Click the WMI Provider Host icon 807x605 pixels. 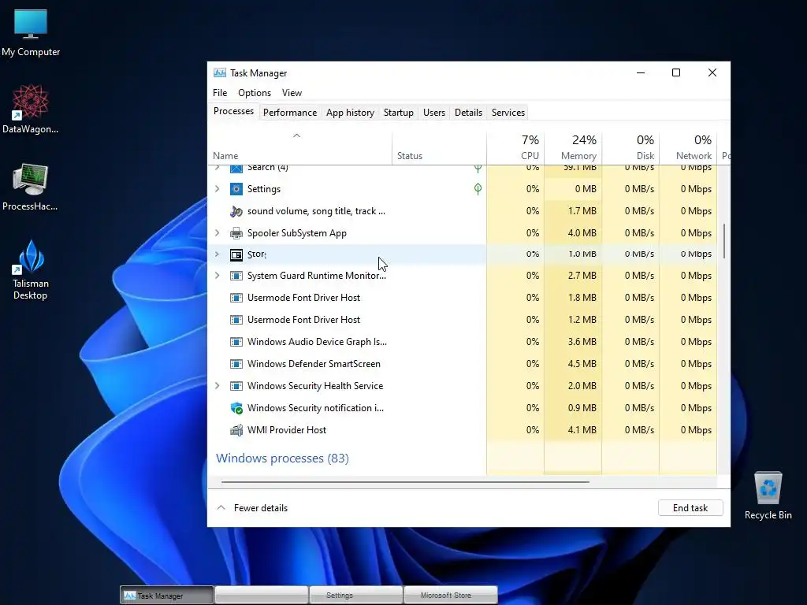pos(236,430)
